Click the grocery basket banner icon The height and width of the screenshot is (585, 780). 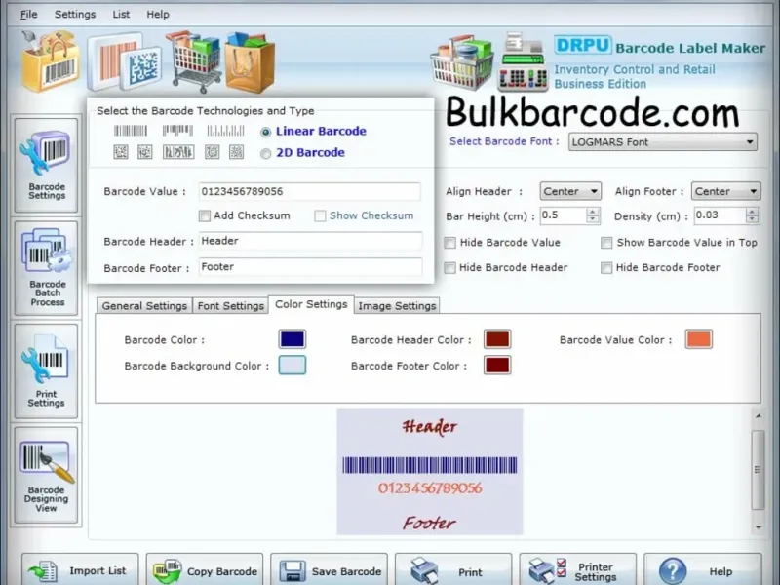click(x=462, y=62)
